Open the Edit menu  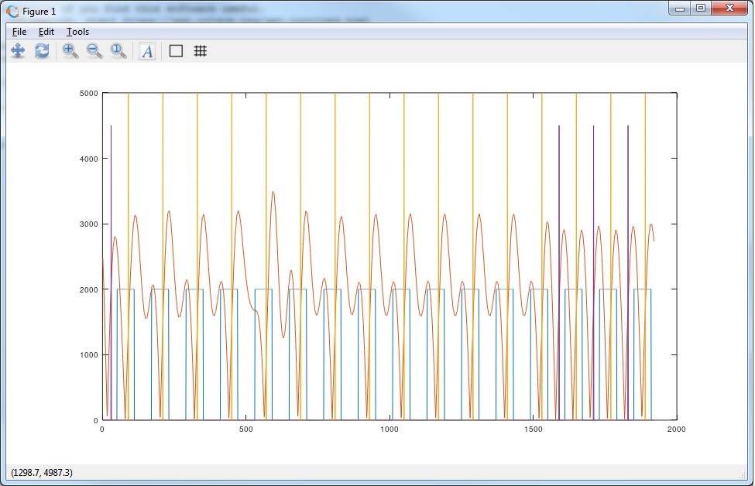[x=46, y=32]
